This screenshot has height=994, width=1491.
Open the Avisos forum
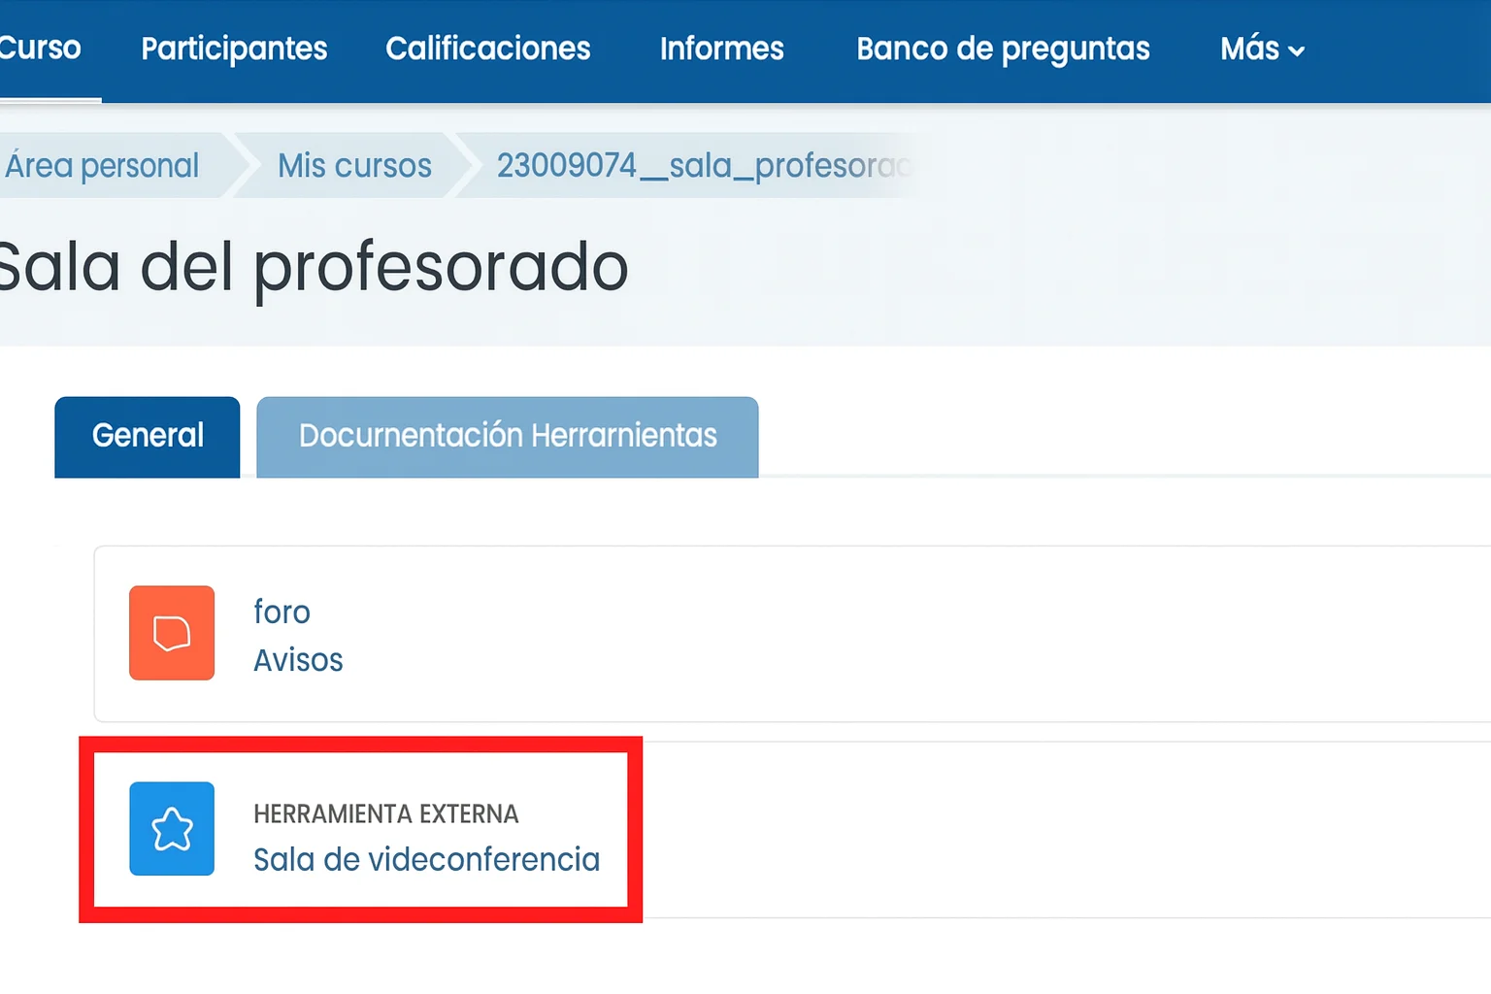[x=298, y=660]
